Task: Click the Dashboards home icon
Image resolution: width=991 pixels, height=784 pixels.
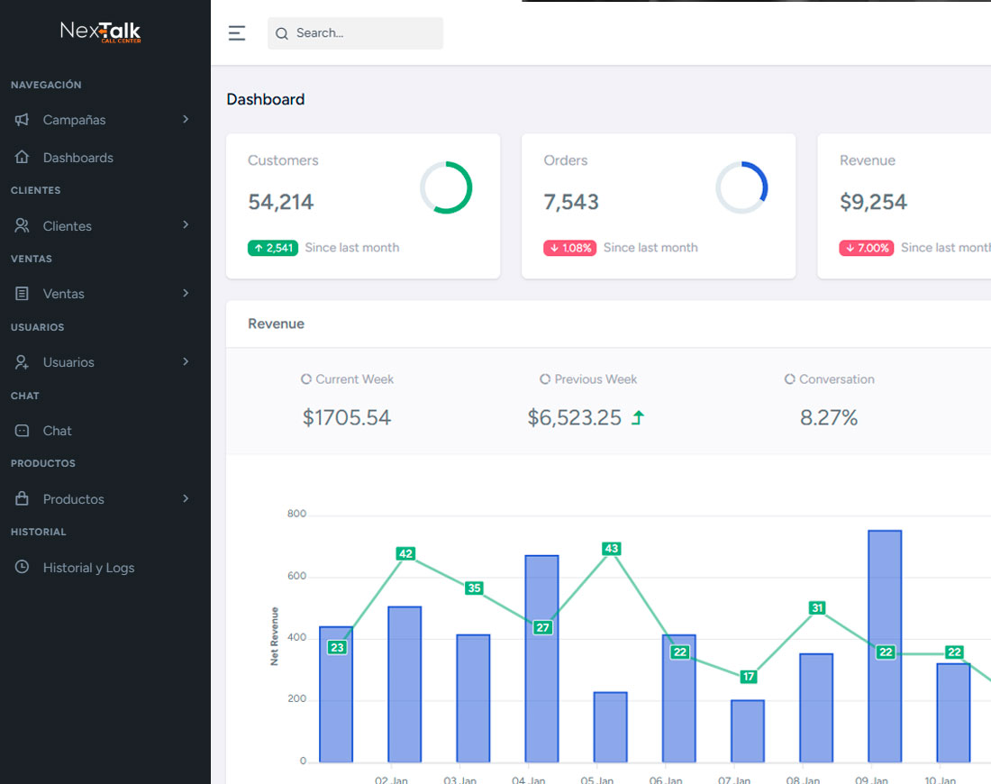Action: (x=23, y=157)
